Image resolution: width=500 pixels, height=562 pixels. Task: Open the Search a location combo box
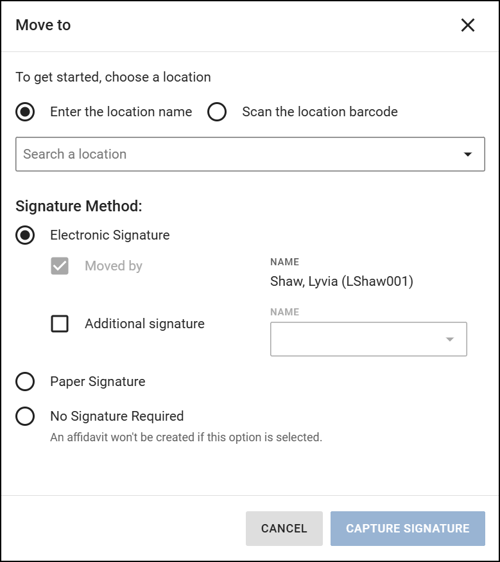tap(250, 154)
